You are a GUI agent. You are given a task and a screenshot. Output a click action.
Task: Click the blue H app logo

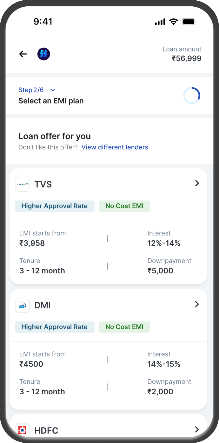coord(44,54)
